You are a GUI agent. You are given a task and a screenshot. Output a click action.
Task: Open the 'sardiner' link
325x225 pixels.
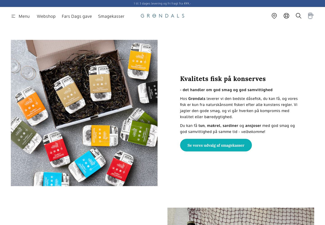(x=230, y=125)
